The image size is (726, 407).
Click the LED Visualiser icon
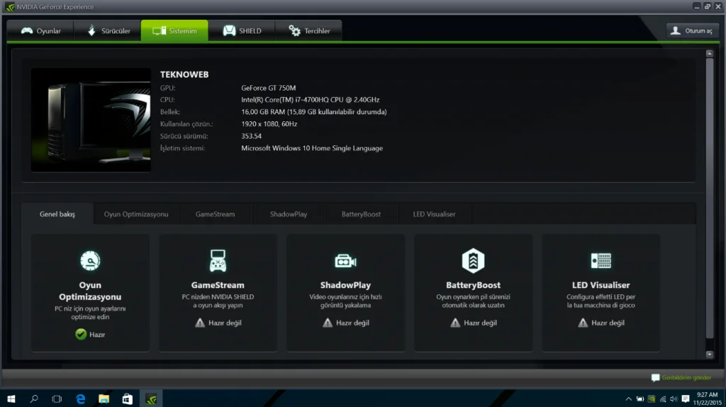click(x=601, y=260)
